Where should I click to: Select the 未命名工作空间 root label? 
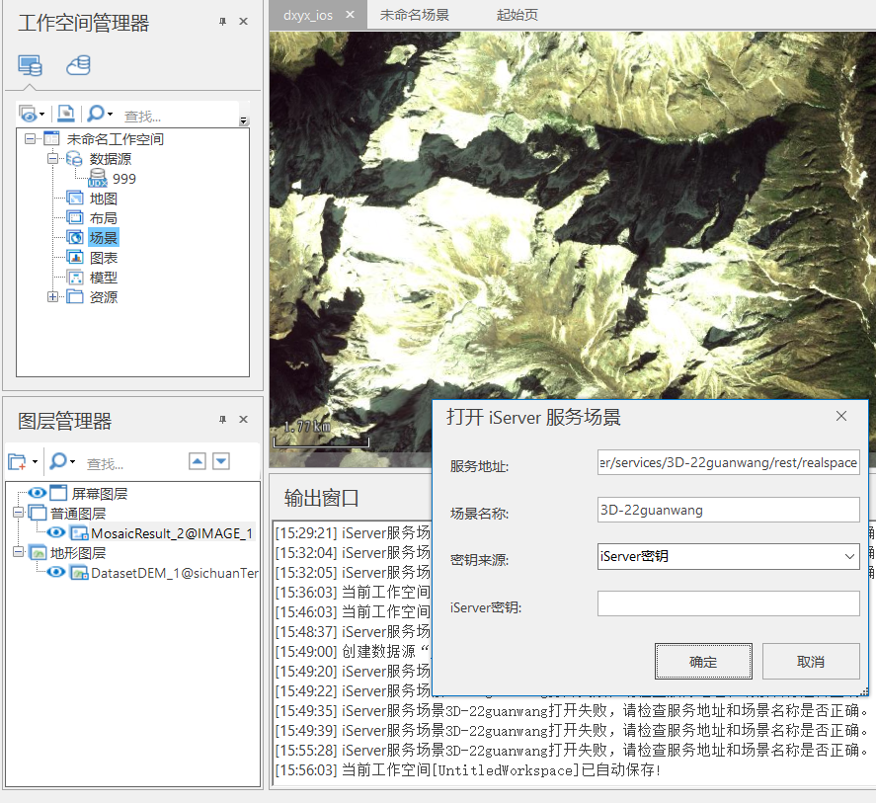click(x=116, y=138)
